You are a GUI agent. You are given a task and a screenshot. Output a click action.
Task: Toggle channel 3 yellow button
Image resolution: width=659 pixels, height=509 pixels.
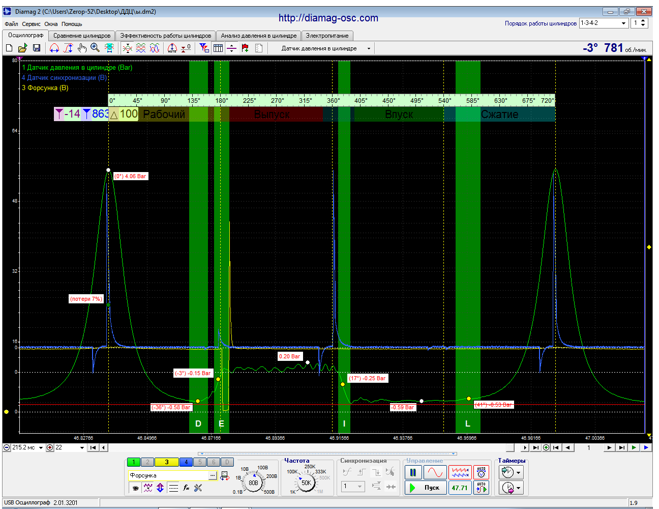pos(167,462)
